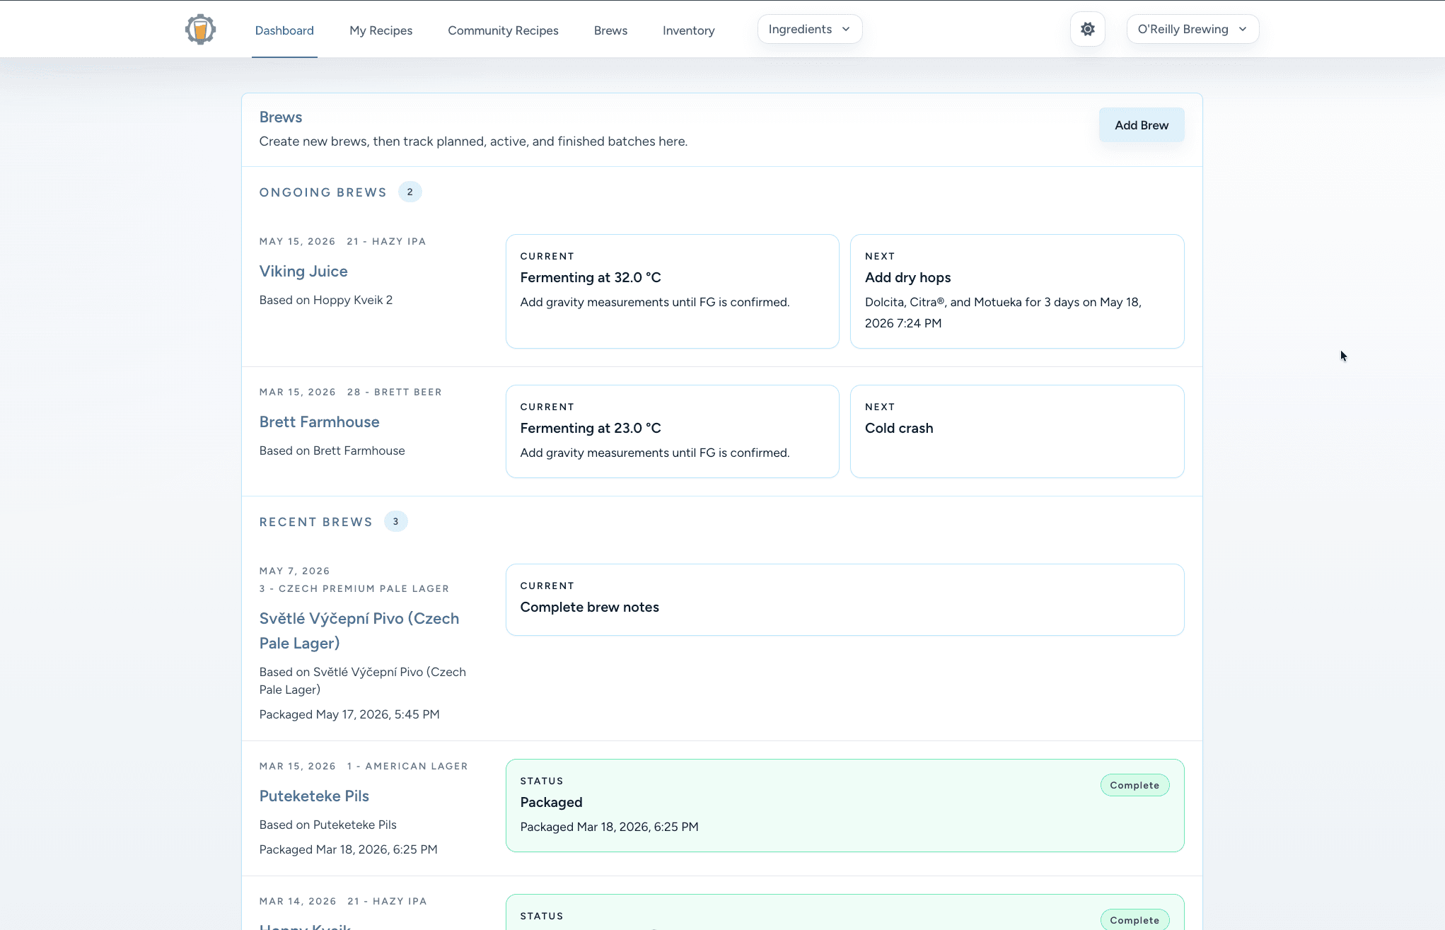The image size is (1445, 930).
Task: Expand the O'Reilly Brewing account menu
Action: [x=1192, y=29]
